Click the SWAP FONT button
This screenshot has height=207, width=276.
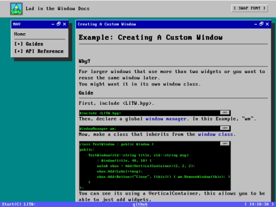tap(249, 8)
